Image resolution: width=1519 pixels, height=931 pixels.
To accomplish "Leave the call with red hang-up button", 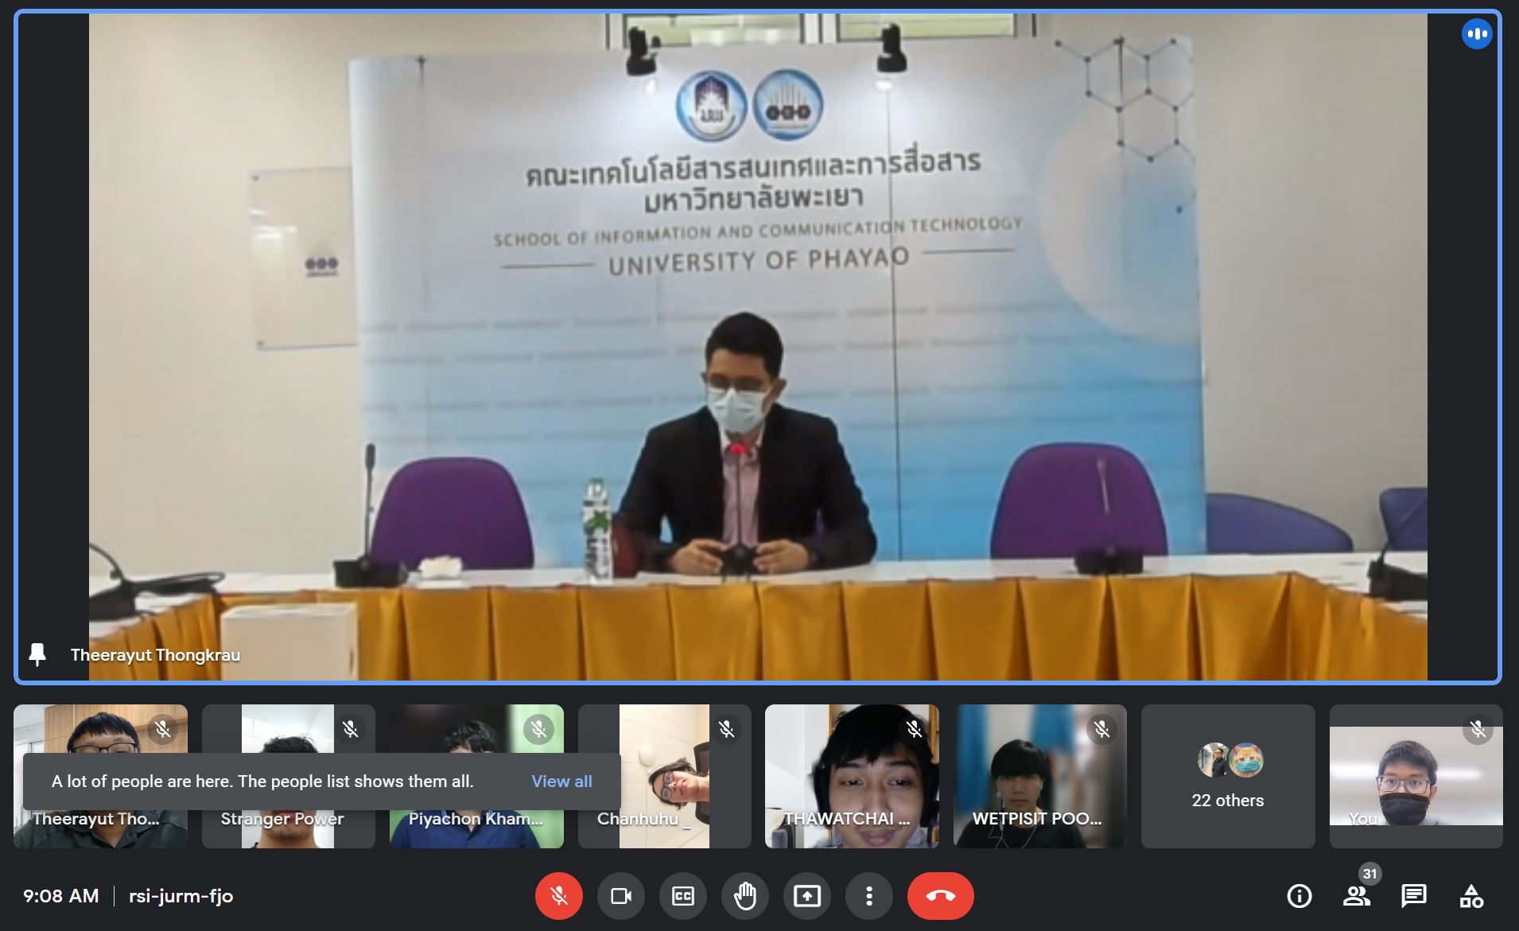I will point(940,896).
